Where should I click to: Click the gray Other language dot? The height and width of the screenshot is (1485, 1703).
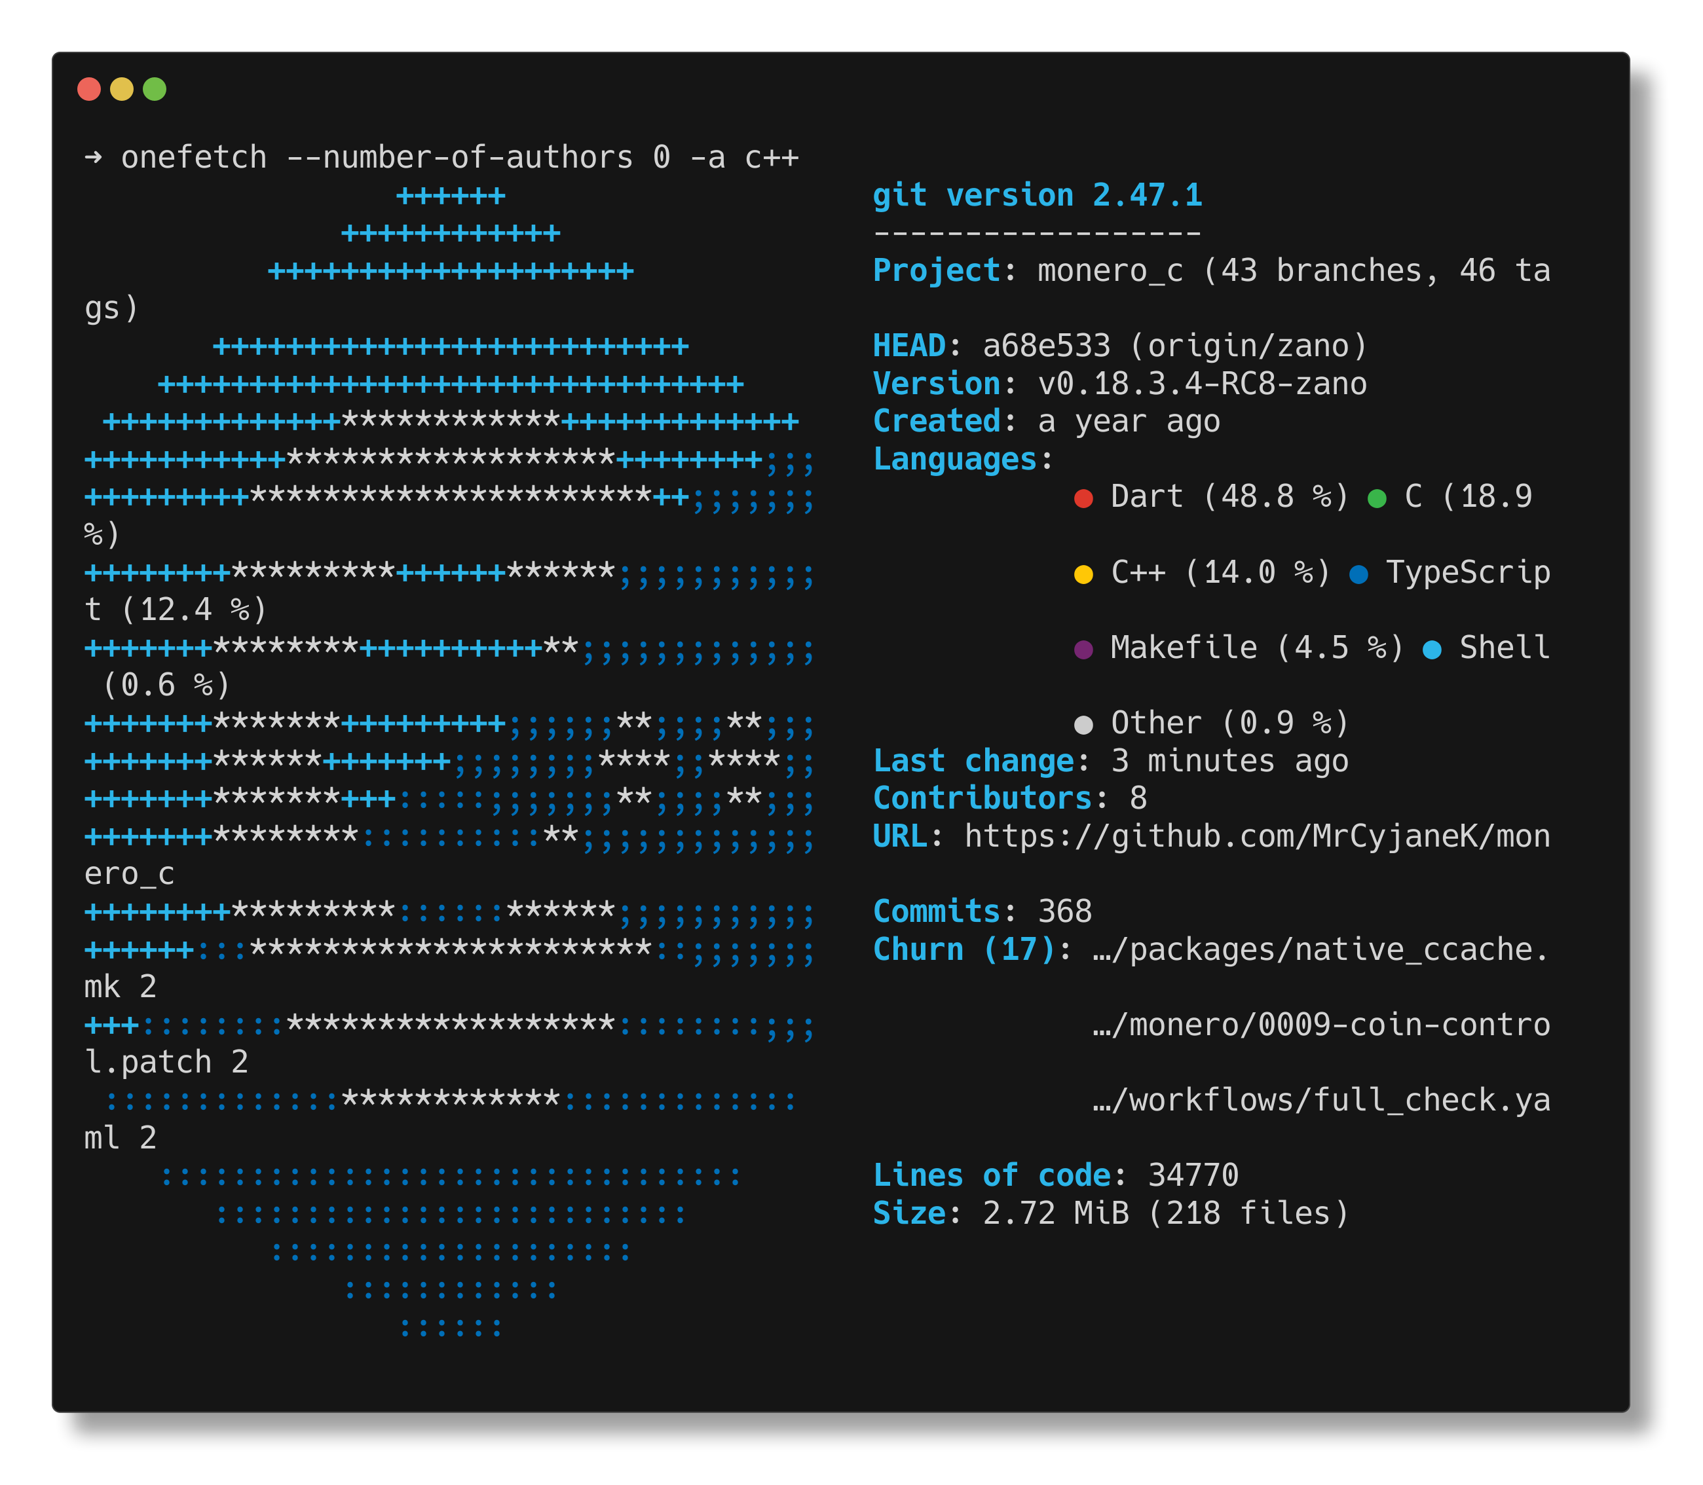[x=1083, y=725]
